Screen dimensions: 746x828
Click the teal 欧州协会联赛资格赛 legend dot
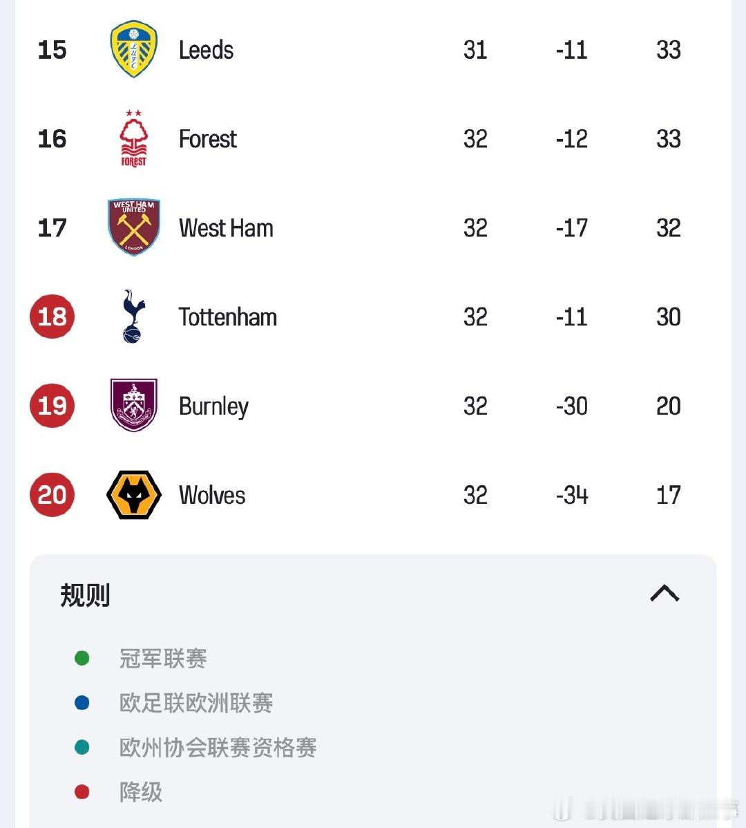click(x=83, y=747)
